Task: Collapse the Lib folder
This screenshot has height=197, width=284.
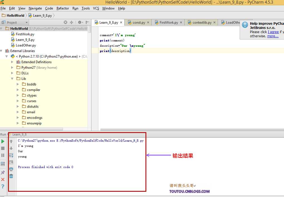Action: click(x=12, y=79)
